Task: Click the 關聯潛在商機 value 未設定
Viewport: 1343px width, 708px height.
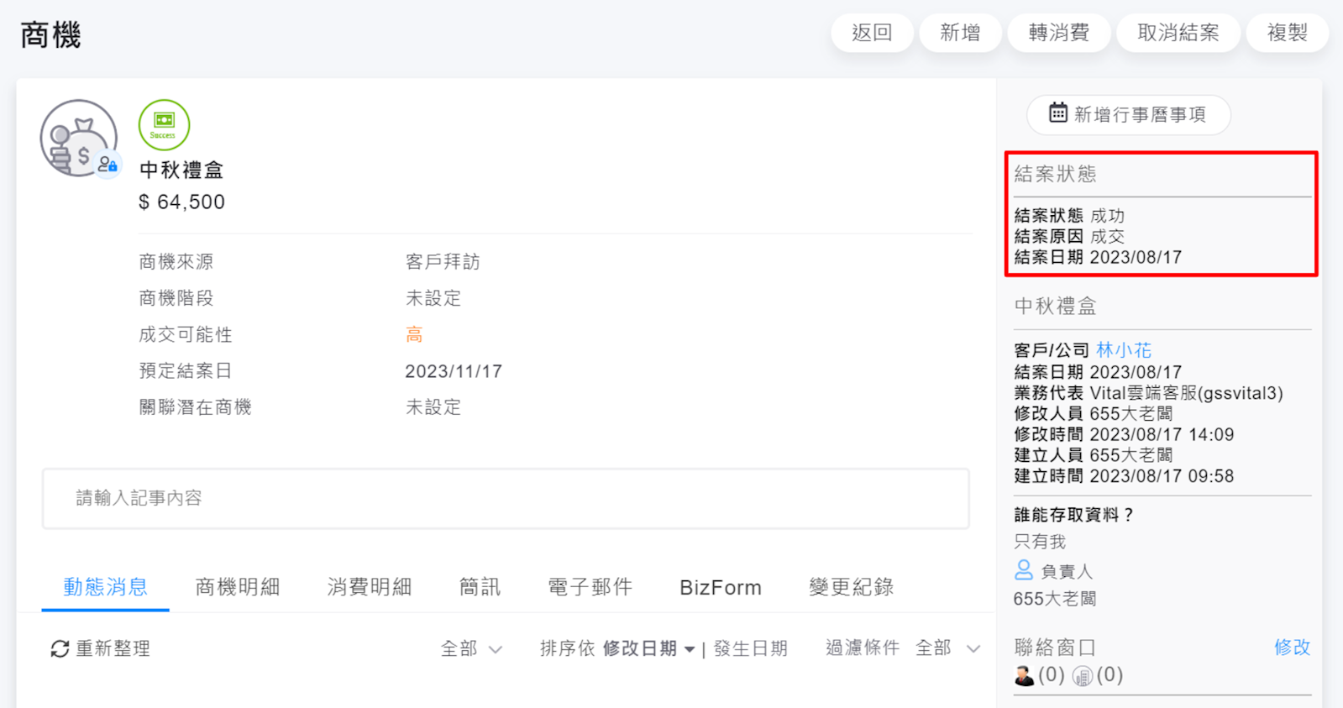Action: pos(433,407)
